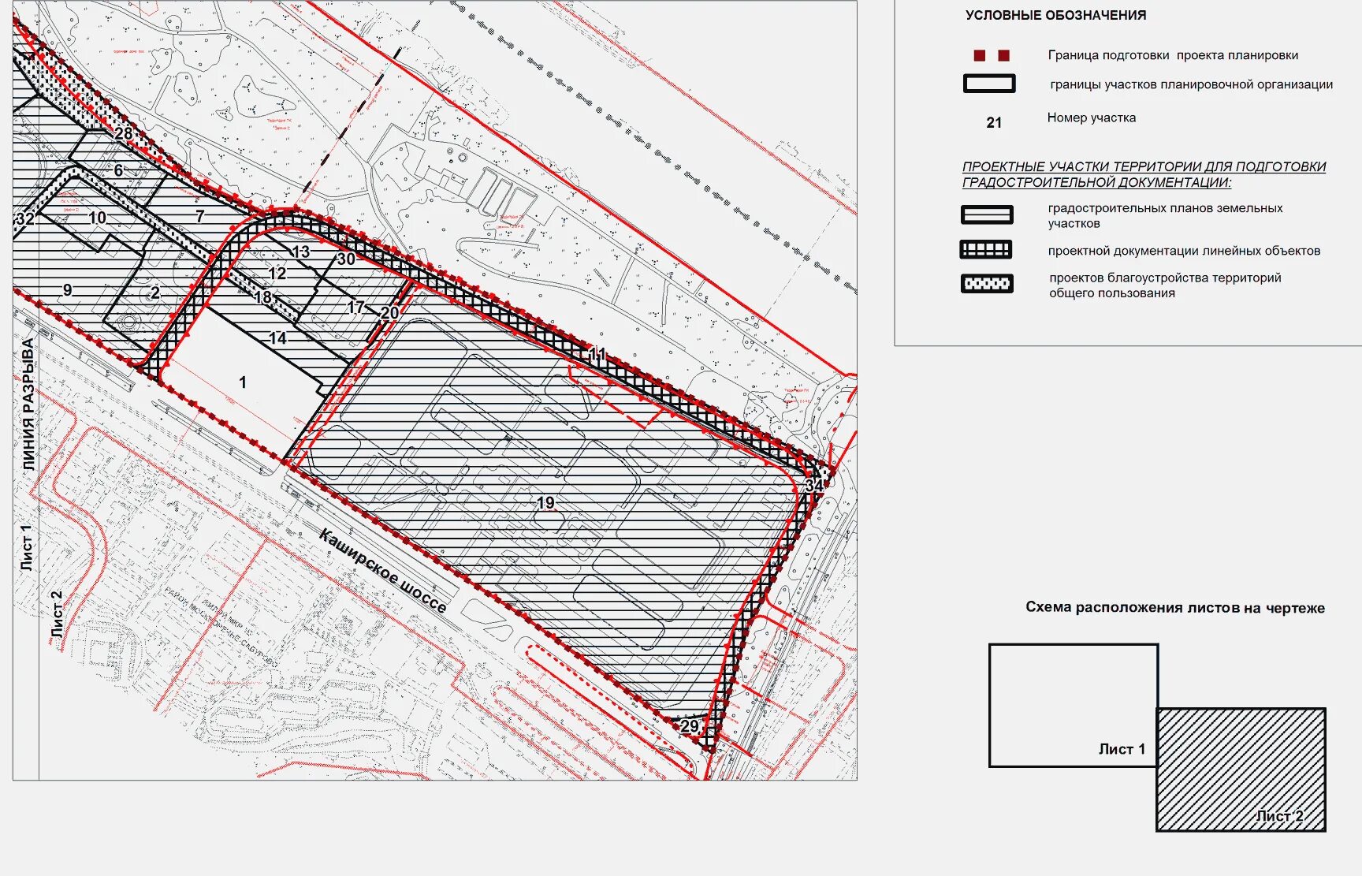
Task: Click the underlined 'ПРОЕКТНЫЕ УЧАСТКИ ТЕРРИТОРИИ' heading
Action: 1144,174
